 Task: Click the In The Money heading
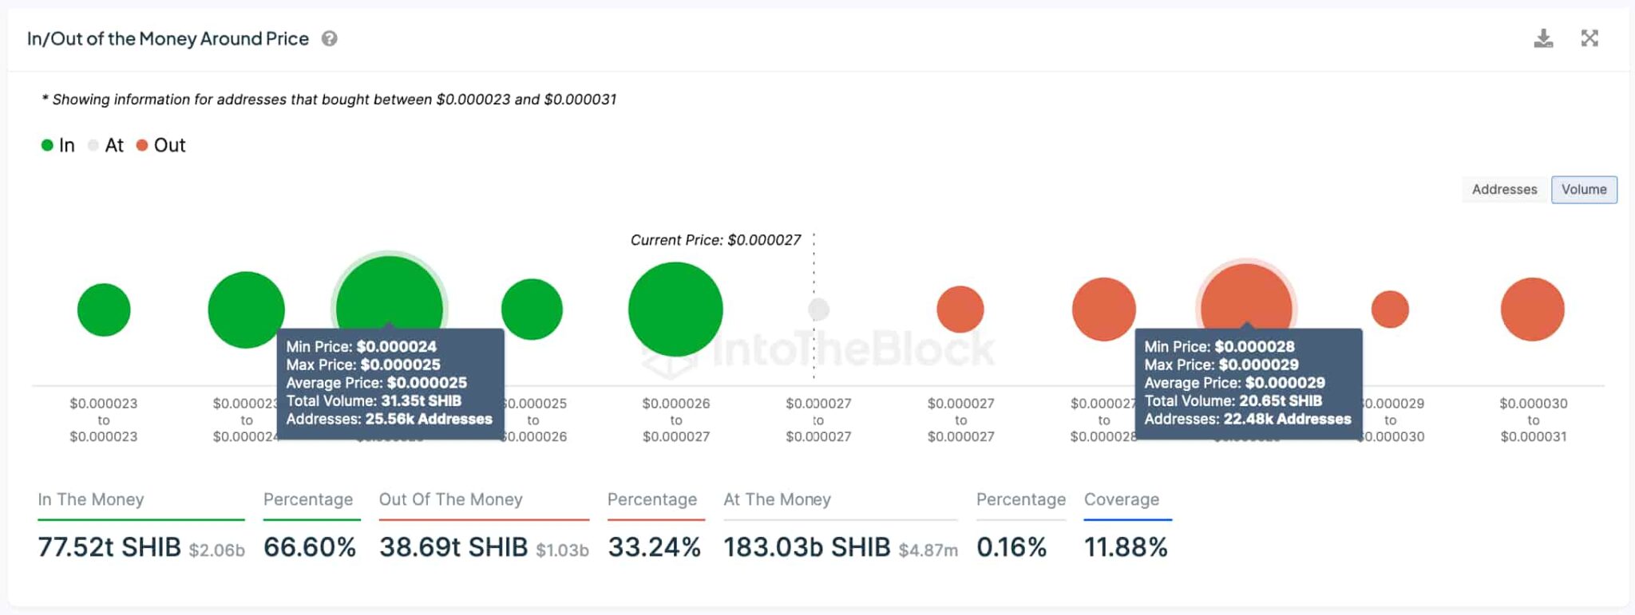[91, 499]
